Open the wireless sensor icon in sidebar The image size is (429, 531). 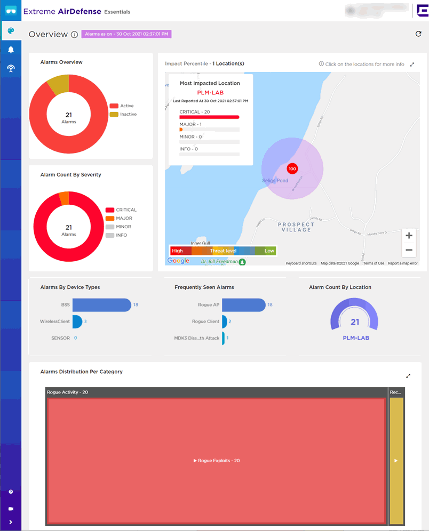(11, 69)
